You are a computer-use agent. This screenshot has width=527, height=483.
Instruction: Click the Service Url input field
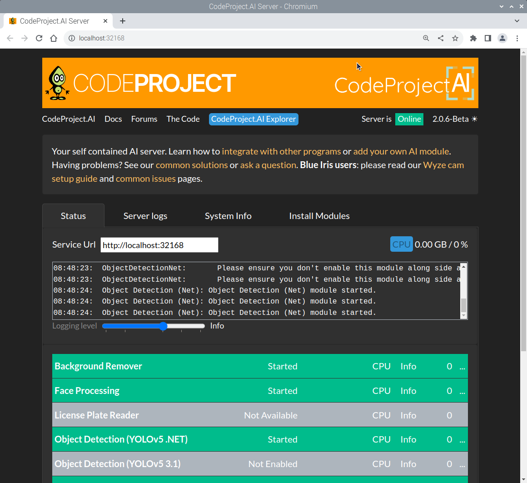159,245
